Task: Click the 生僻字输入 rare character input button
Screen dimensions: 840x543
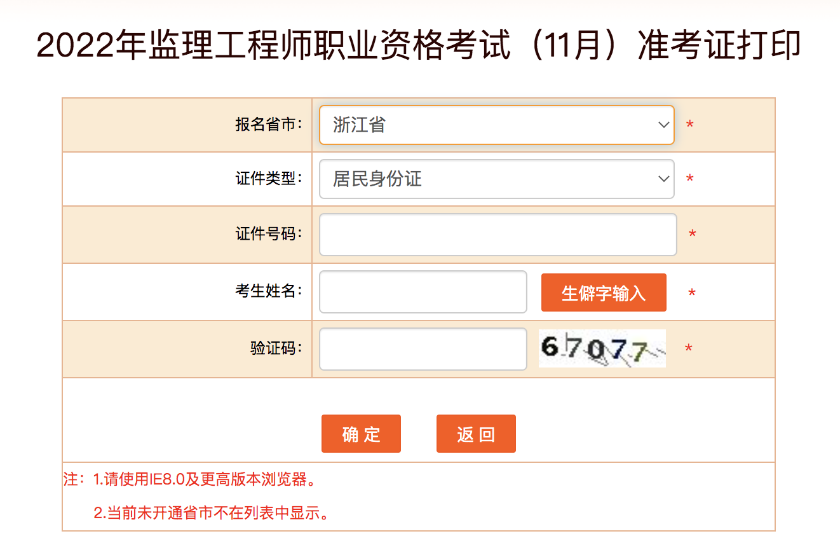Action: pyautogui.click(x=603, y=292)
